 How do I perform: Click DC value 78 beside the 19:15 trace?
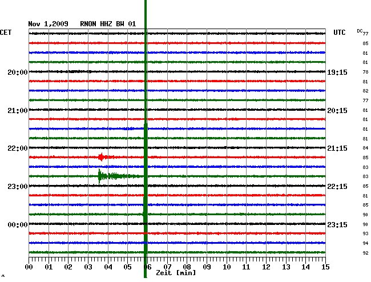coord(365,72)
